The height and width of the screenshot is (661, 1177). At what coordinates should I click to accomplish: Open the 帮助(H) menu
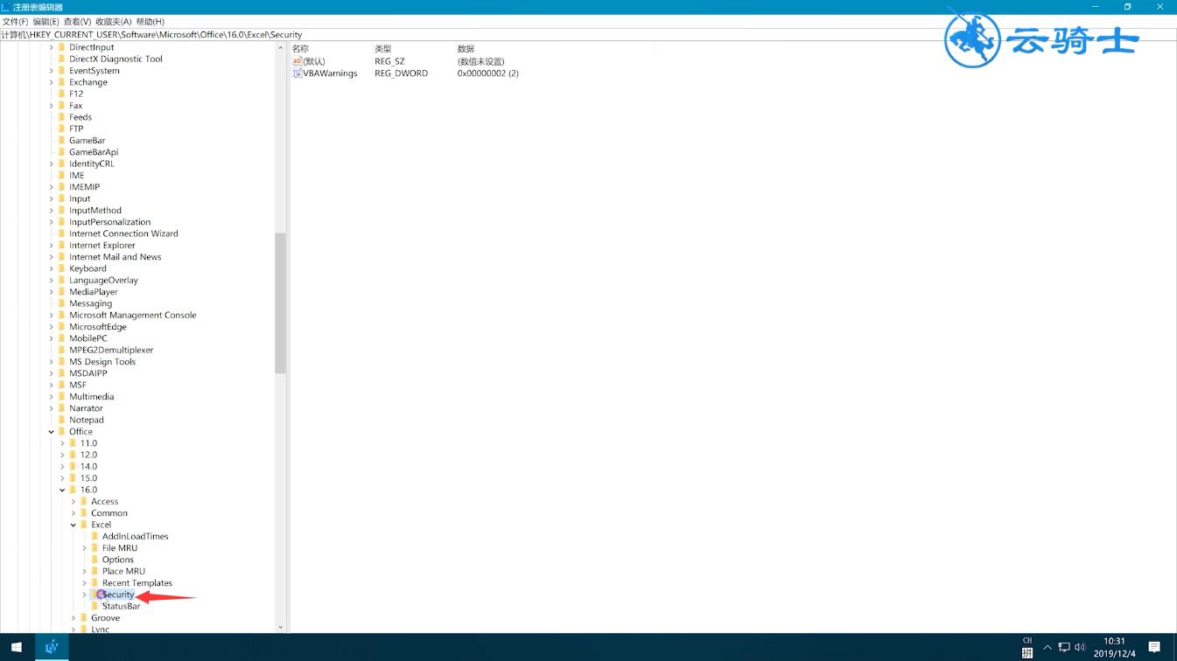tap(150, 22)
